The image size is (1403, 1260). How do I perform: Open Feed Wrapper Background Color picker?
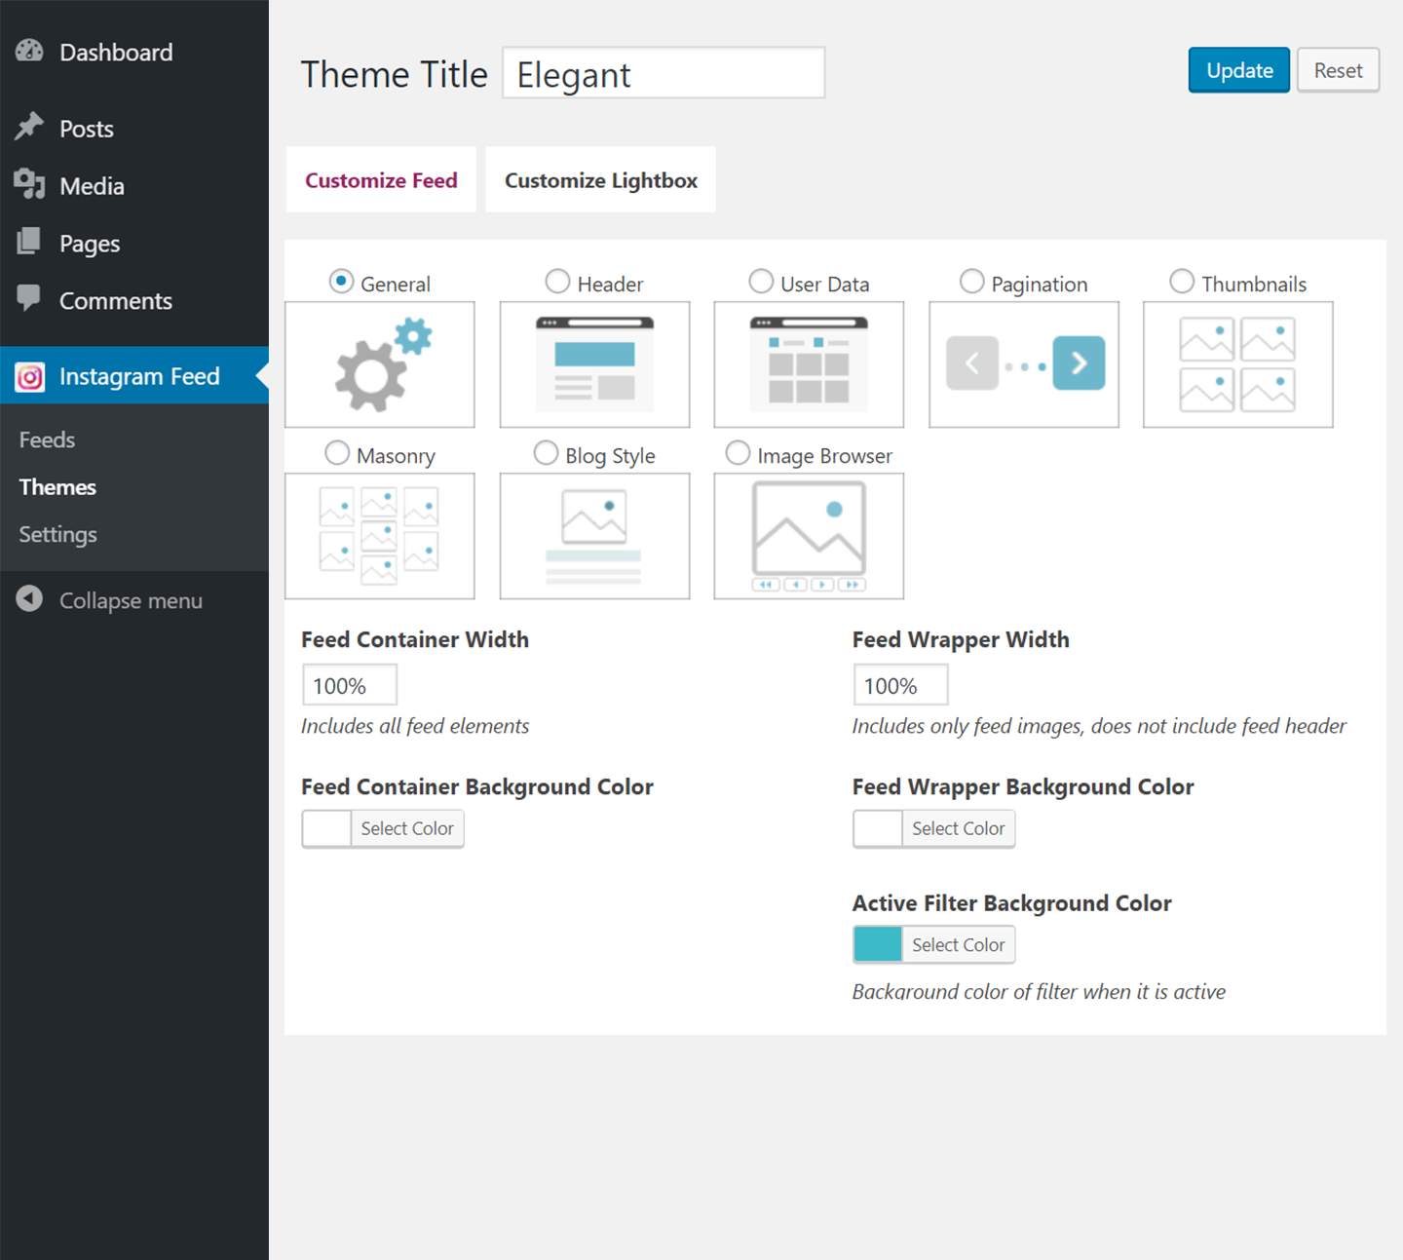(934, 828)
